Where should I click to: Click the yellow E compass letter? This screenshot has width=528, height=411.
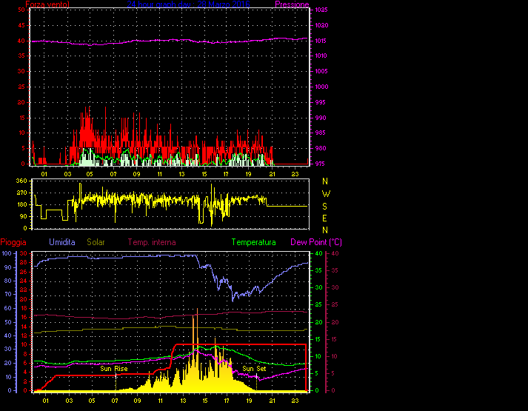(324, 218)
